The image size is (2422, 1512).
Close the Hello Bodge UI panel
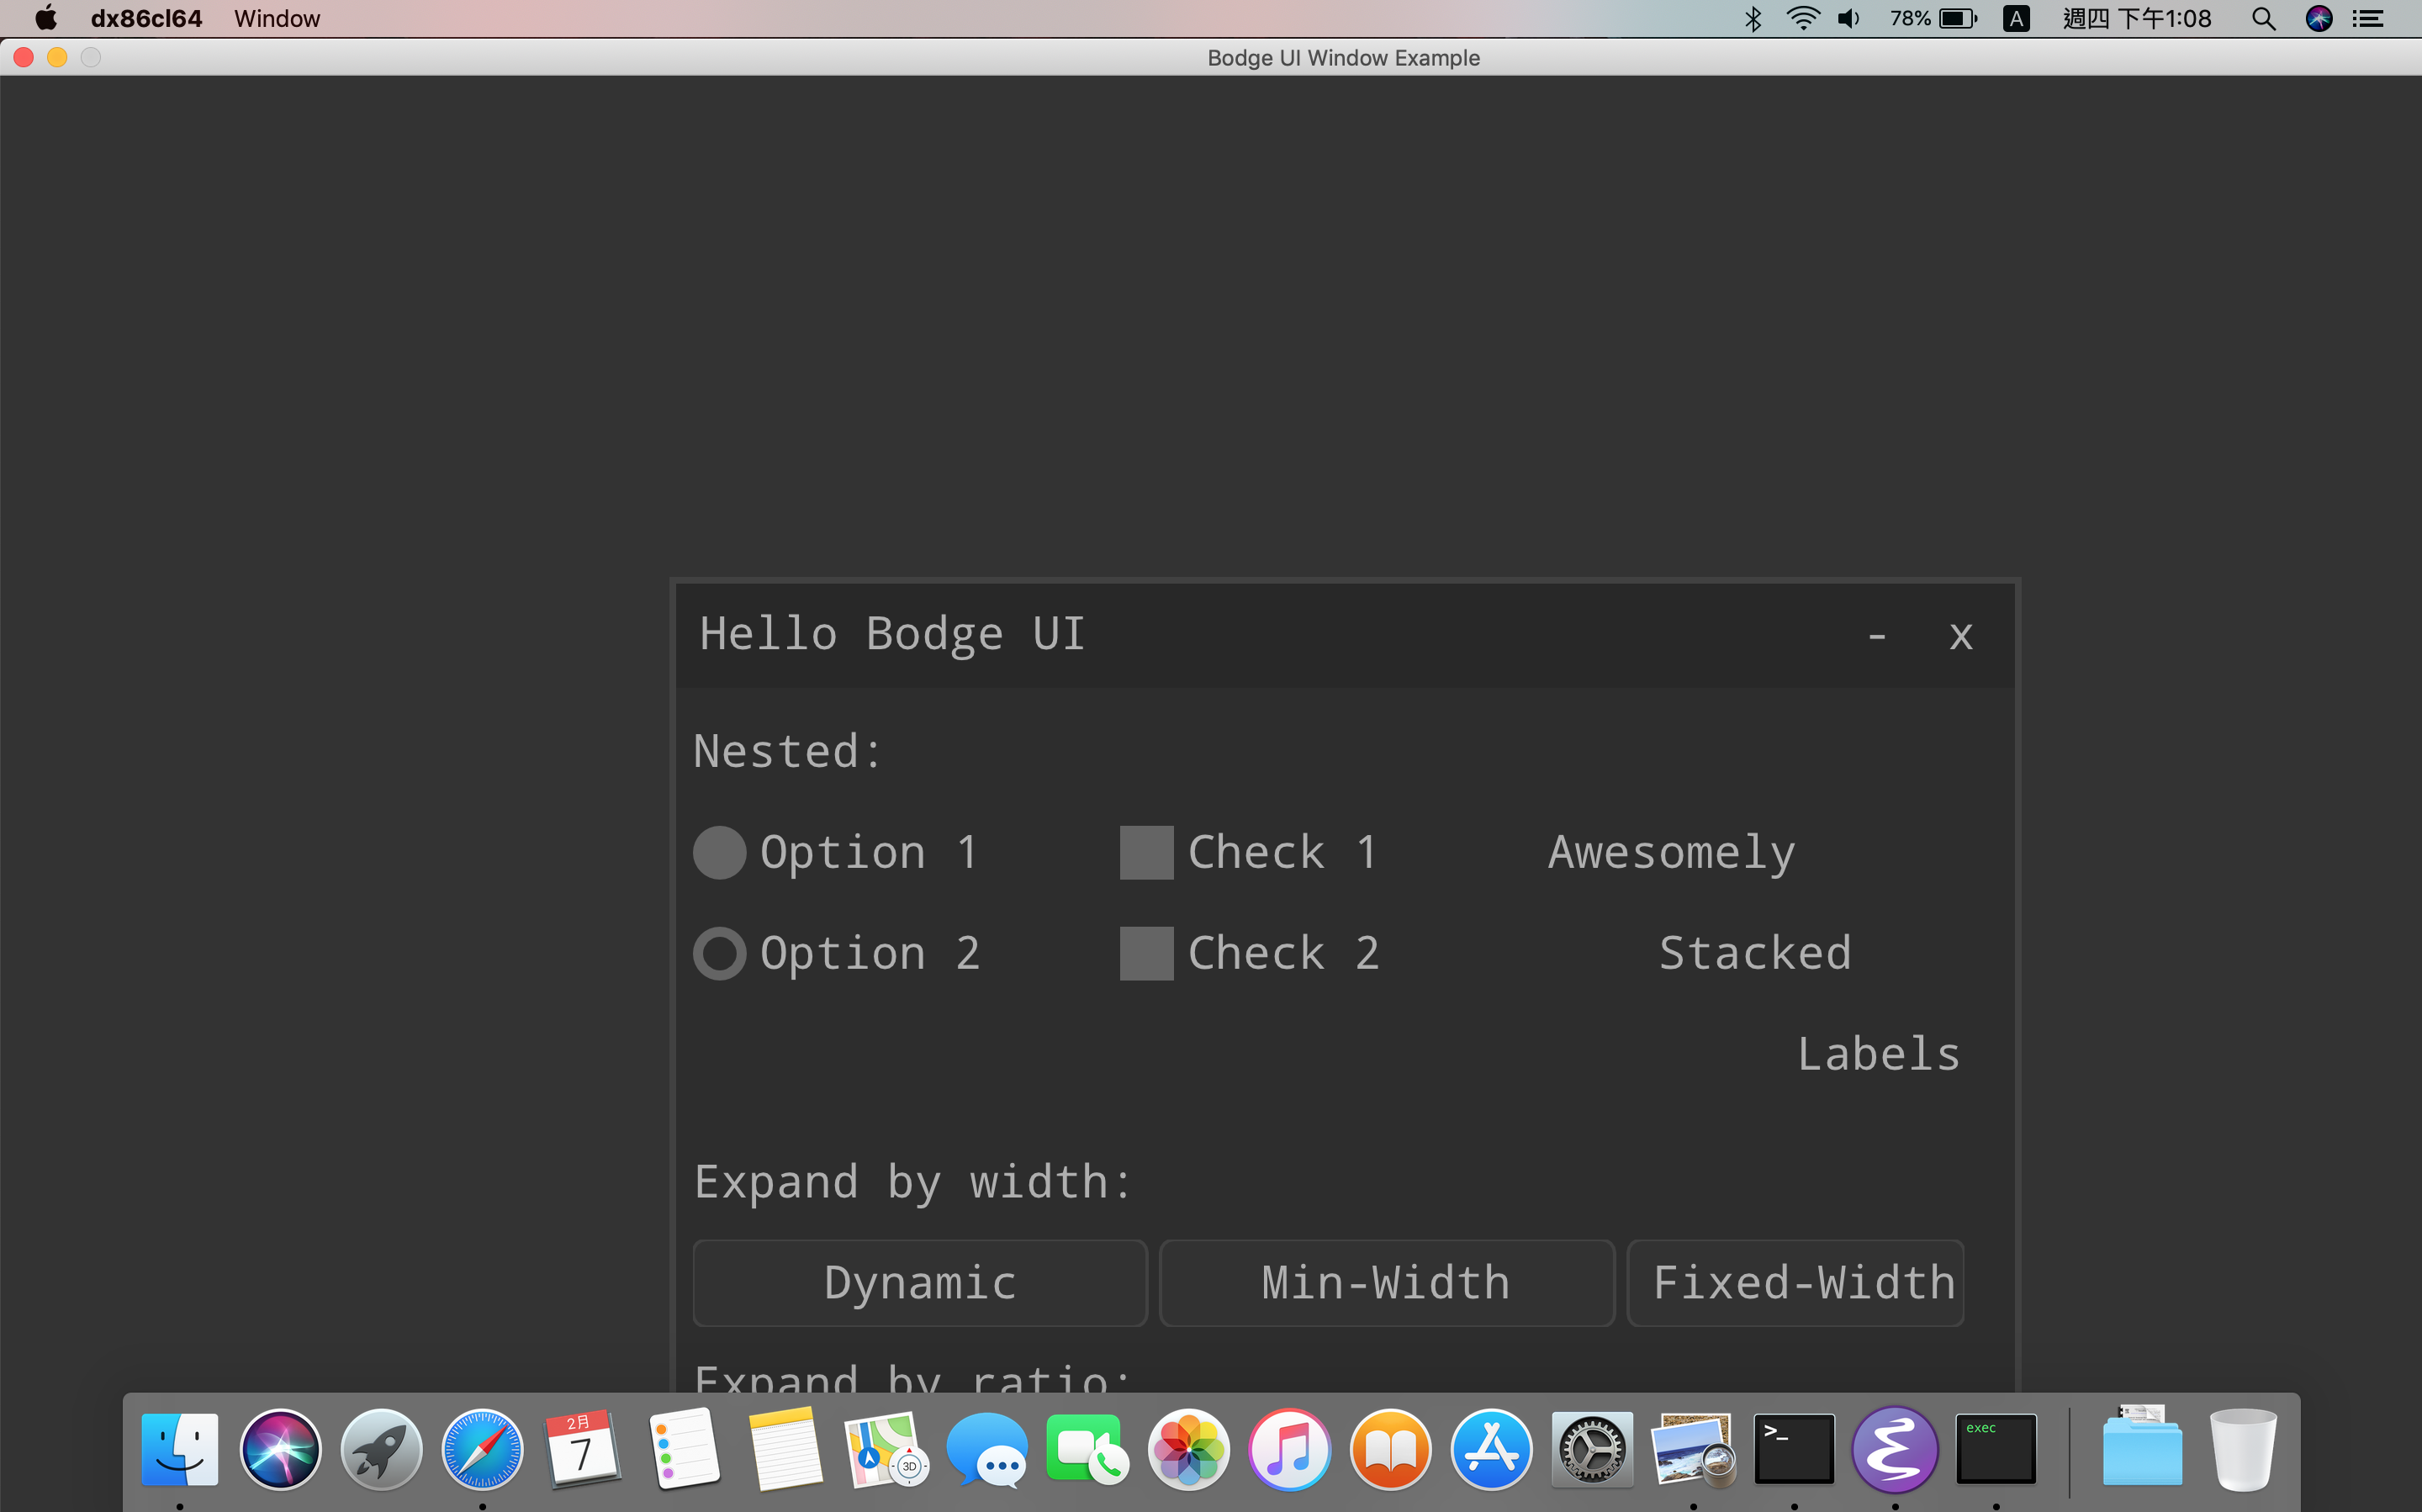click(1961, 635)
